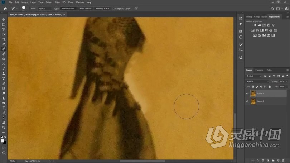Add Vibrance adjustment
This screenshot has width=290, height=163.
click(x=273, y=25)
